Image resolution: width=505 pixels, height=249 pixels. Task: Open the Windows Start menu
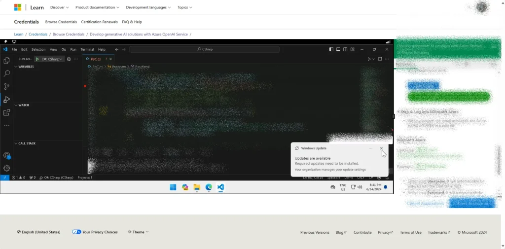(173, 187)
